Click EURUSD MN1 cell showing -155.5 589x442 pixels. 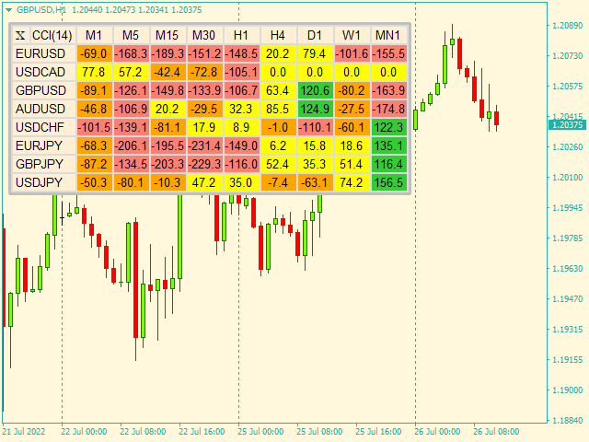388,53
